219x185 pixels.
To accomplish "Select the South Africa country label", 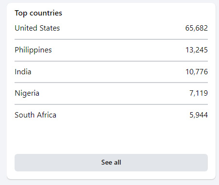I will click(x=35, y=115).
